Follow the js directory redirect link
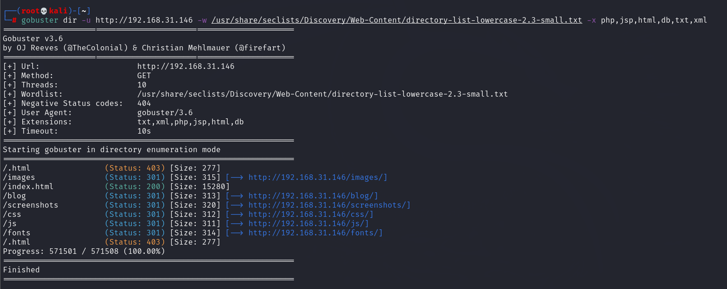The width and height of the screenshot is (727, 289). (308, 223)
